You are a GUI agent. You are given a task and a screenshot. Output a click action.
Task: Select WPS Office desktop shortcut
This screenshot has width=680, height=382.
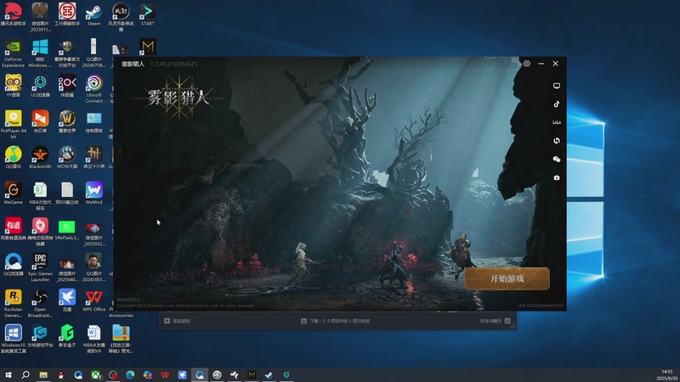point(94,301)
